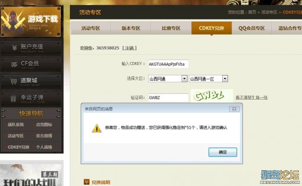Click the ¥ icon beside 账户充值
The width and height of the screenshot is (302, 186).
pyautogui.click(x=14, y=48)
